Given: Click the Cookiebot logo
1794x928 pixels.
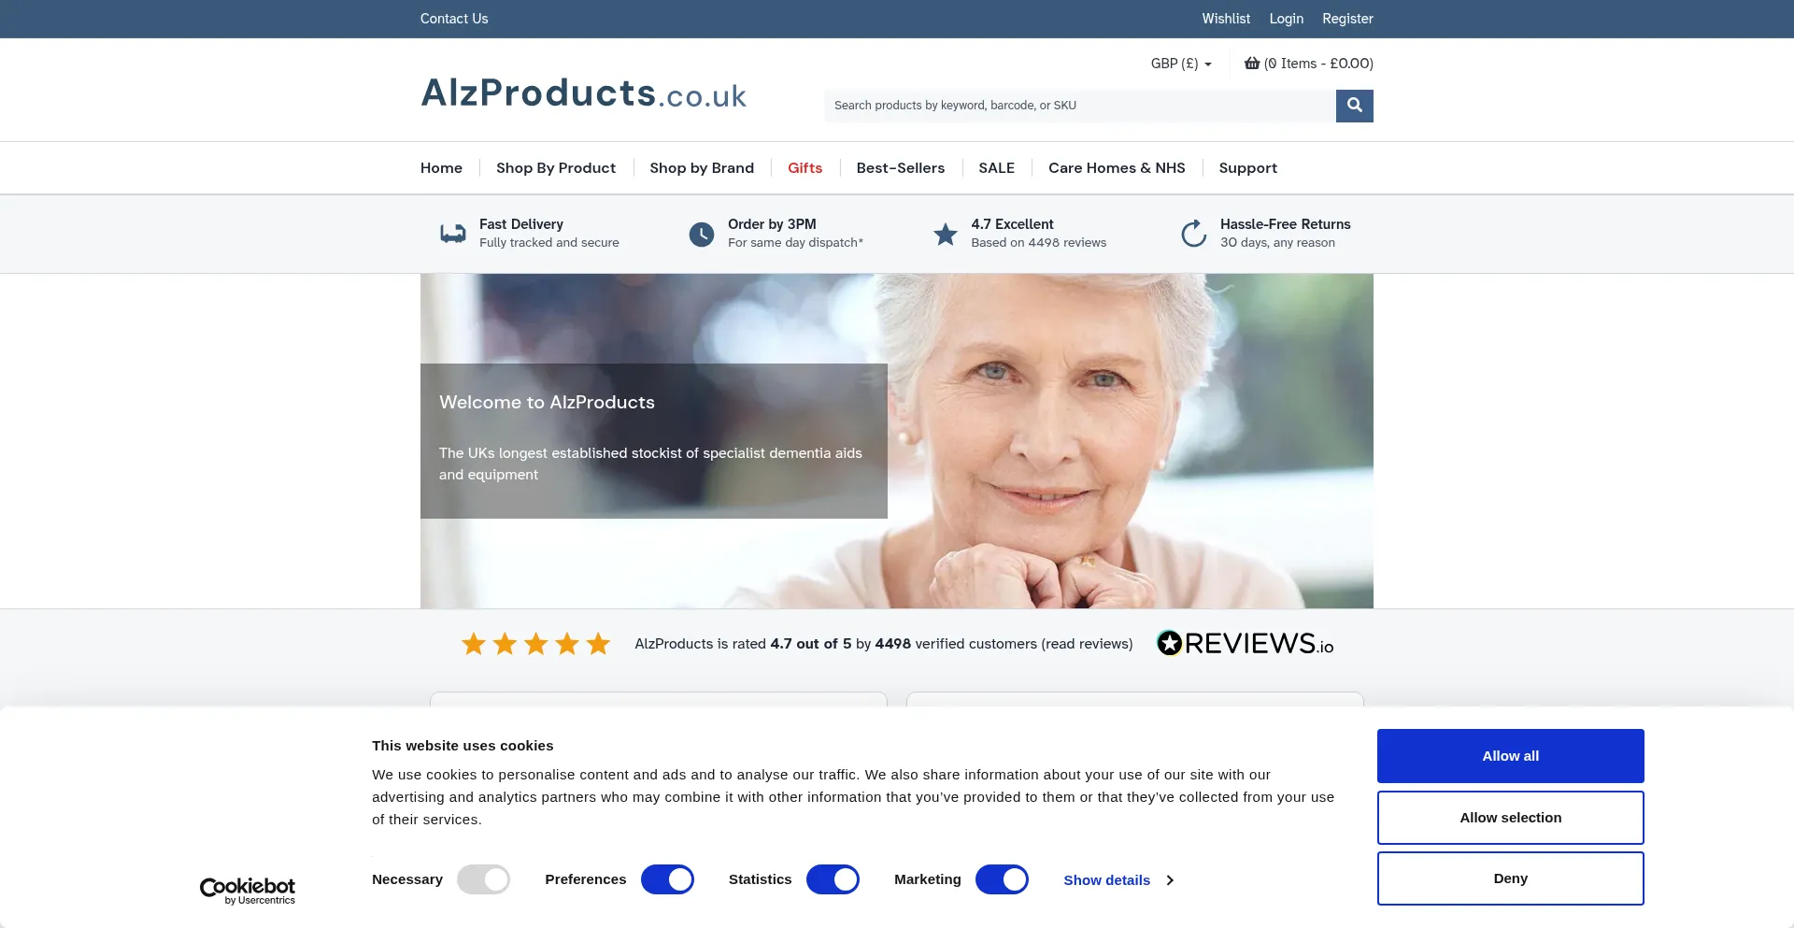Looking at the screenshot, I should point(248,891).
